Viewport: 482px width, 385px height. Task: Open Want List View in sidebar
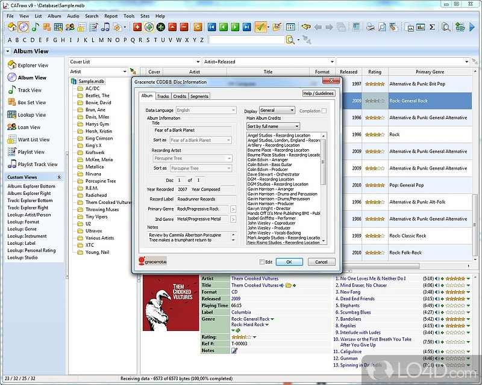pyautogui.click(x=33, y=140)
